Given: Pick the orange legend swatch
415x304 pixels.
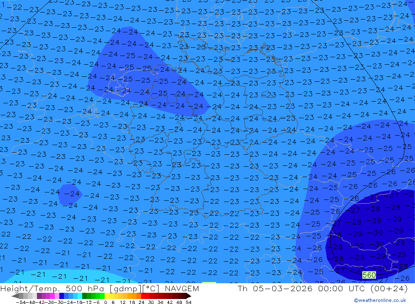Looking at the screenshot, I should [x=134, y=296].
